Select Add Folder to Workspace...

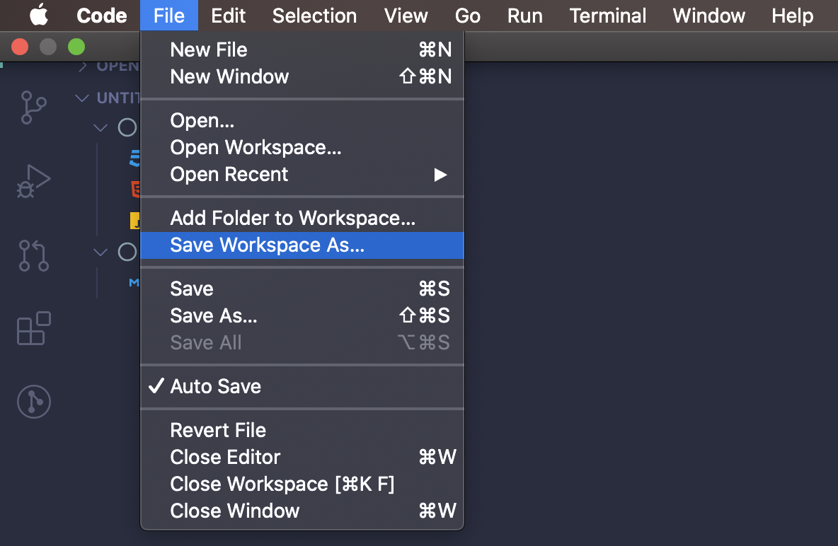(x=302, y=218)
